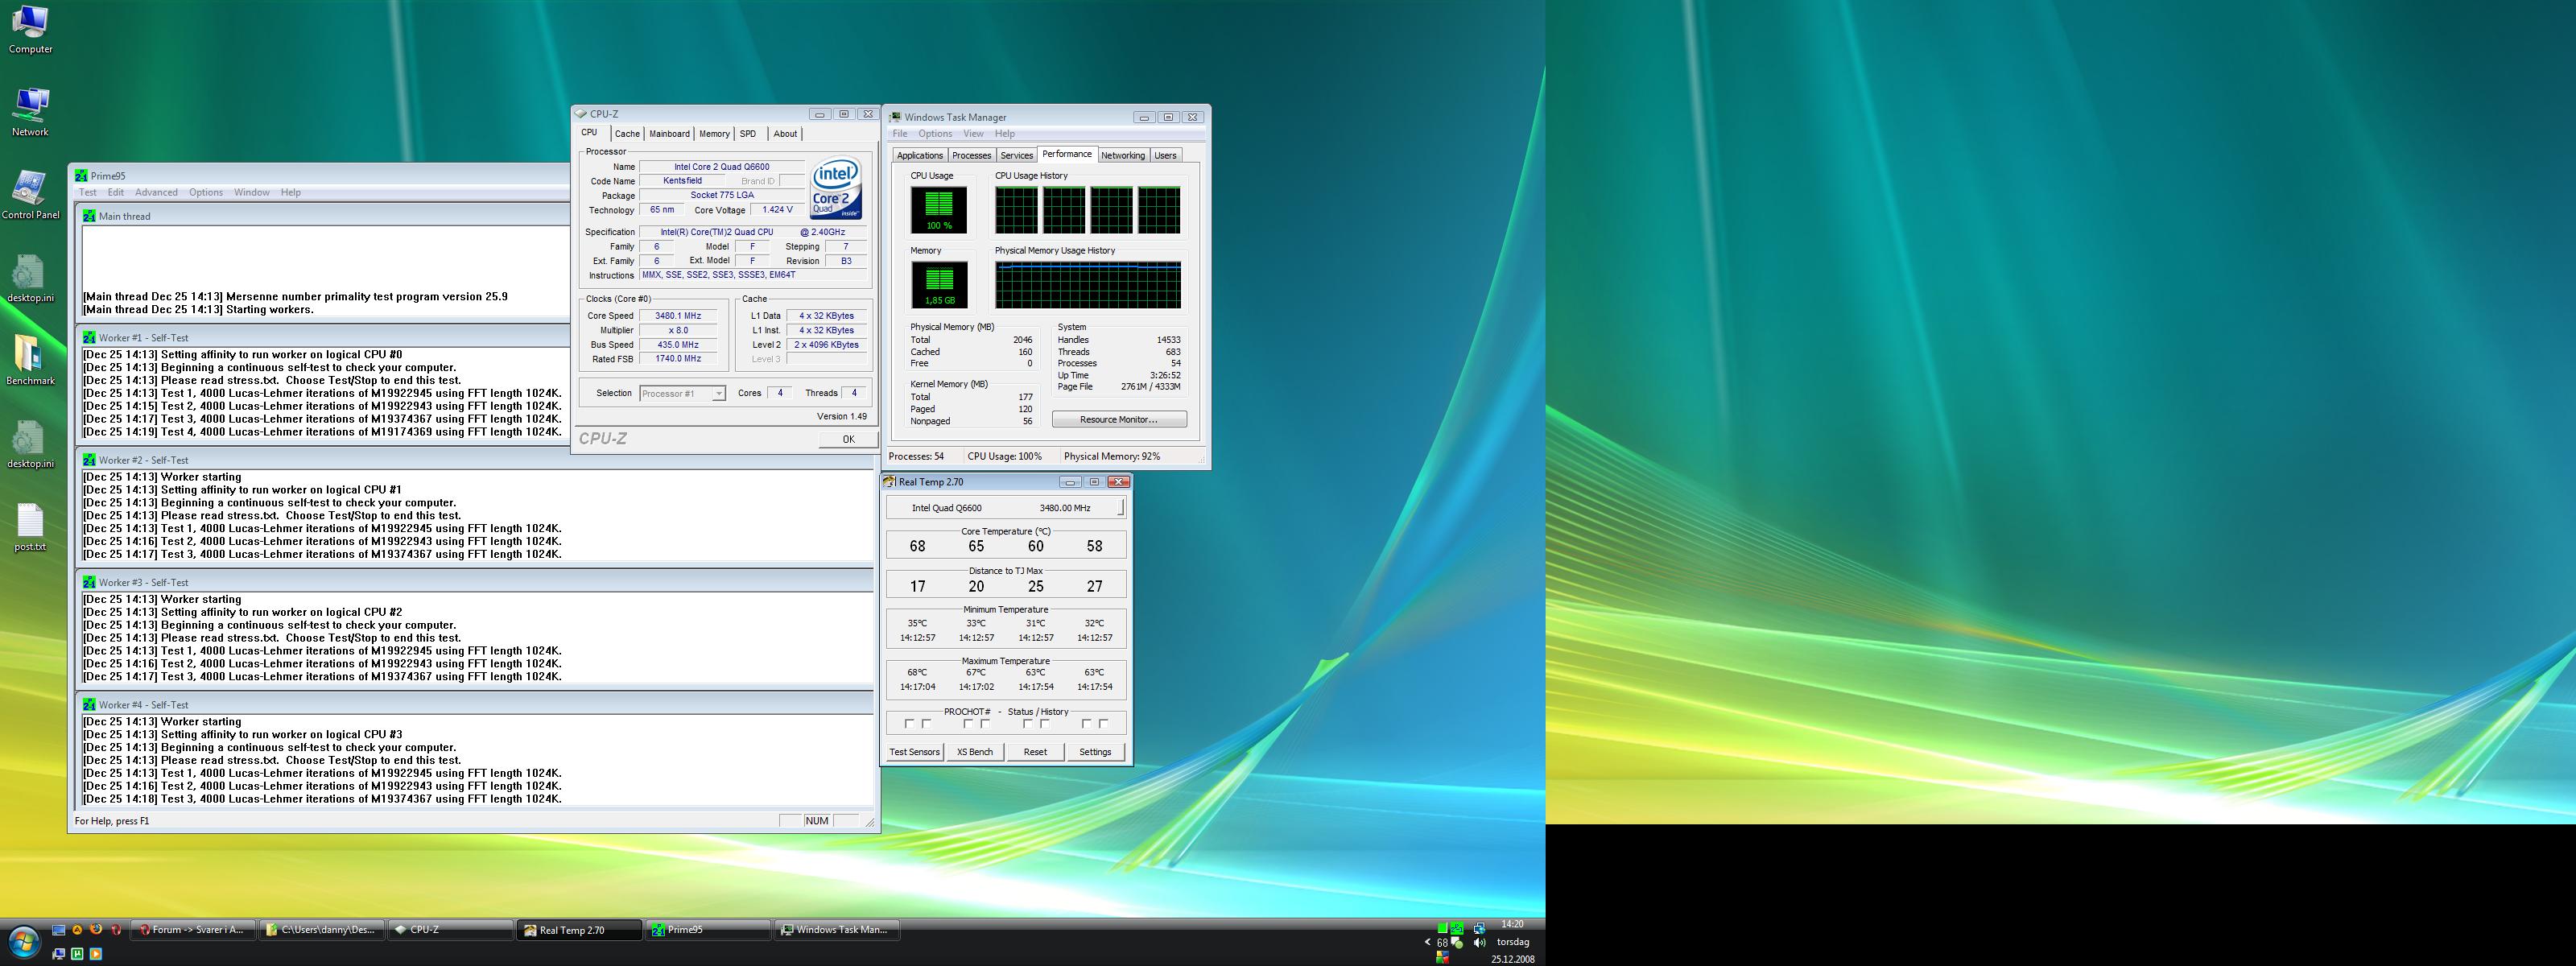
Task: Toggle small button beside 3480.00 MHz in Real Temp
Action: [1121, 508]
